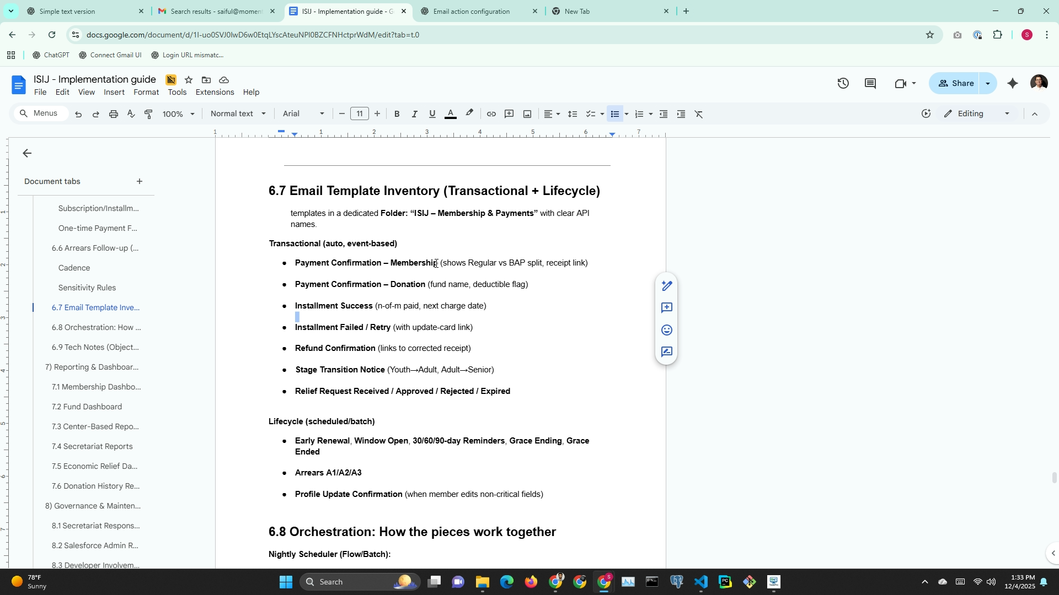Open the 100% zoom dropdown
Viewport: 1059px width, 595px height.
pos(178,114)
